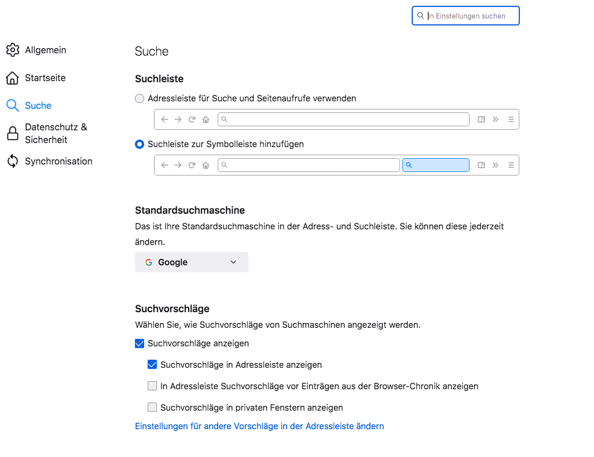Click the Datenschutz & Sicherheit lock icon
The width and height of the screenshot is (594, 457).
(x=13, y=134)
